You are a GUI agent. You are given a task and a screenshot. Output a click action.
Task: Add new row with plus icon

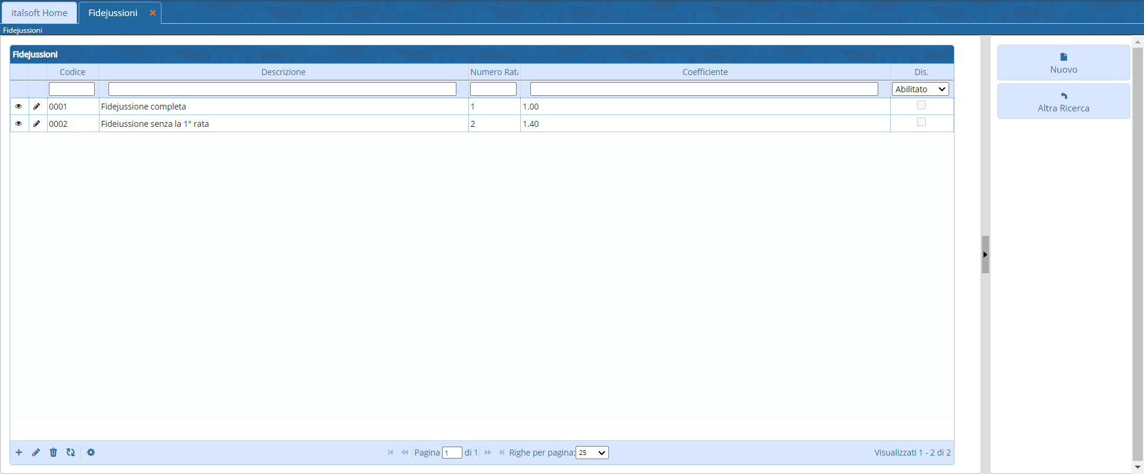[19, 453]
